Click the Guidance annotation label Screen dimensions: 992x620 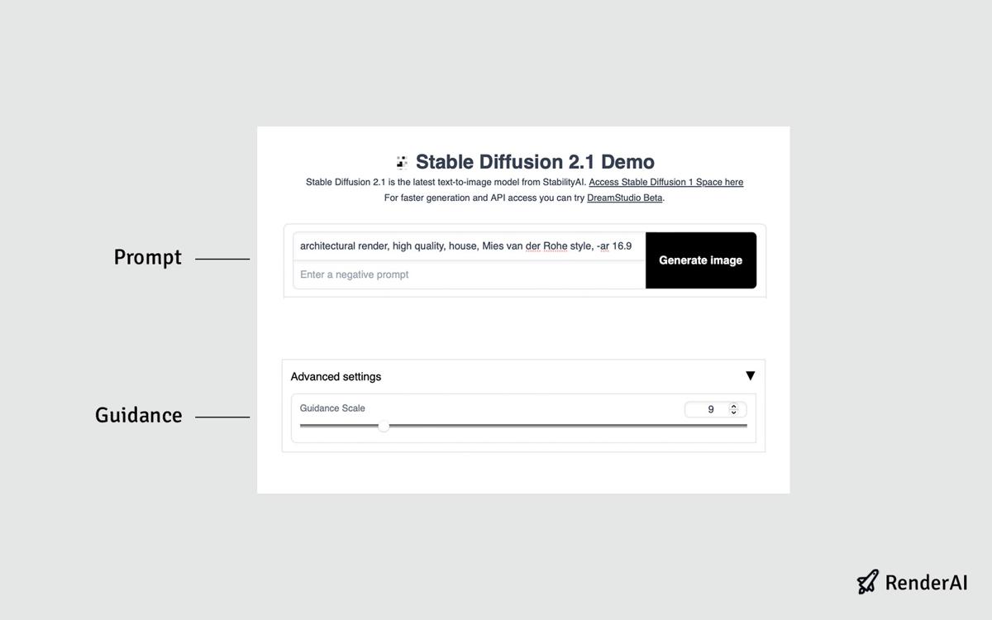138,415
